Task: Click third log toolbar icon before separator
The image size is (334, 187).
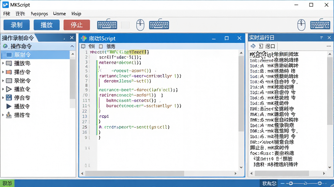Action: tap(270, 46)
